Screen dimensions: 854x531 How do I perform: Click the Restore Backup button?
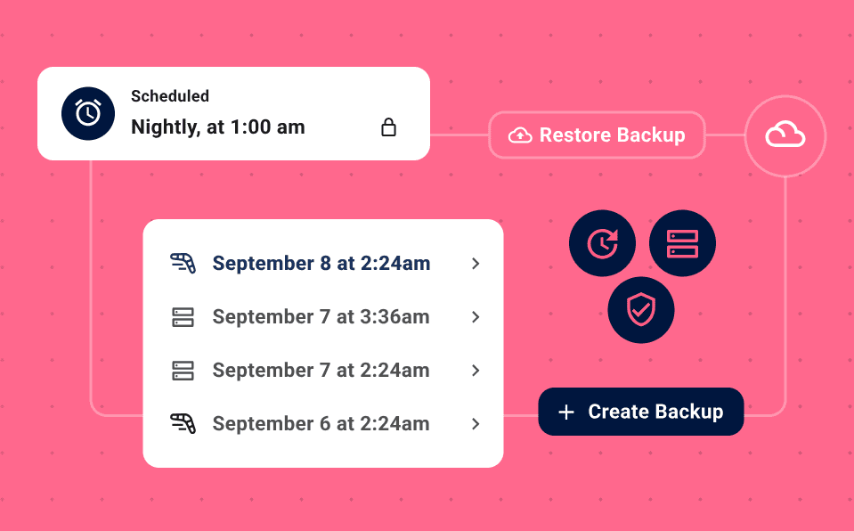[x=597, y=135]
